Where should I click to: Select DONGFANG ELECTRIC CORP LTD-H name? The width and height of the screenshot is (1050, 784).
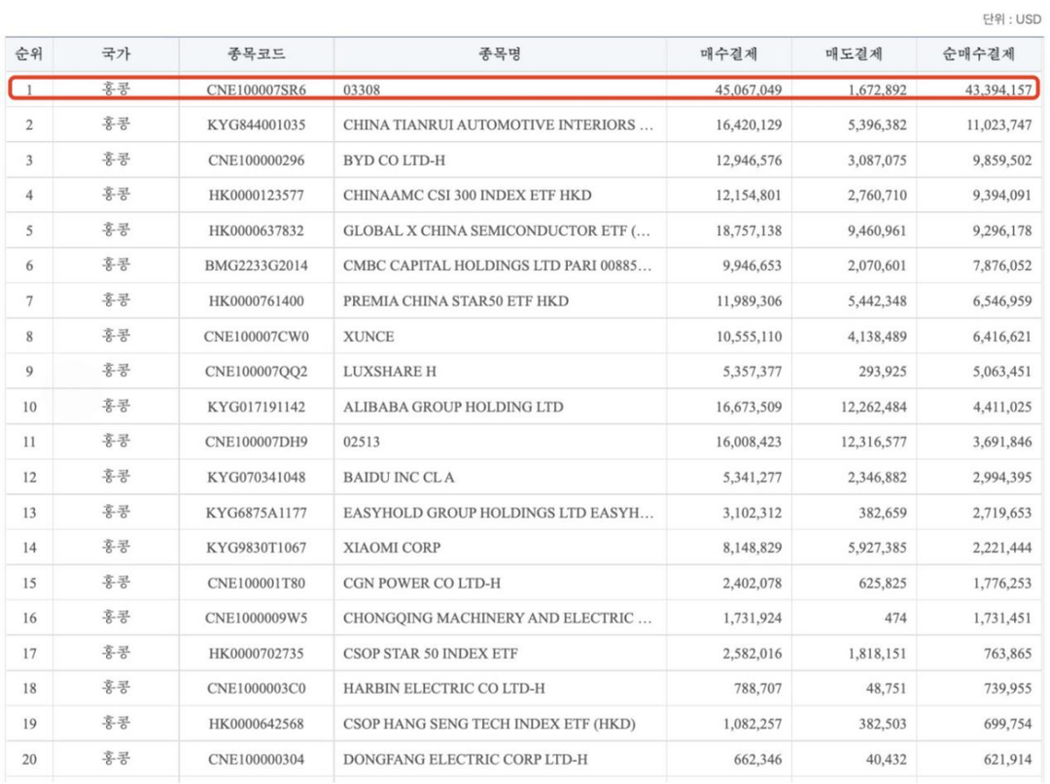click(466, 760)
